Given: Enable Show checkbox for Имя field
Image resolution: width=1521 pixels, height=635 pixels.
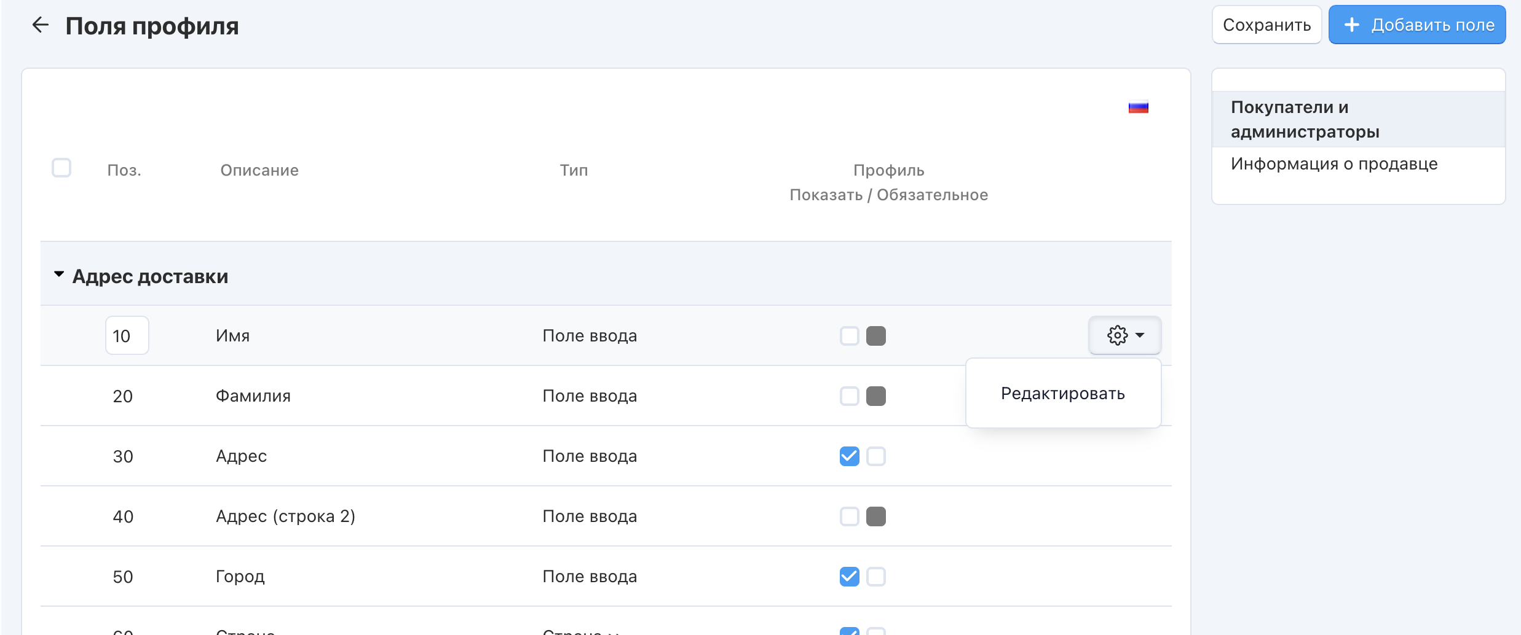Looking at the screenshot, I should pyautogui.click(x=849, y=336).
